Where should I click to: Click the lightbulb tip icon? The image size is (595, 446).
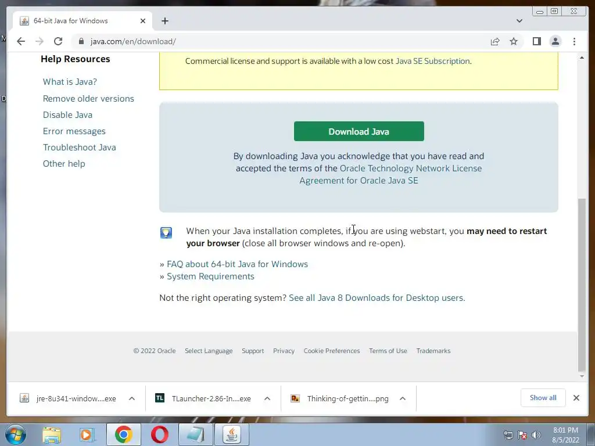pos(166,232)
